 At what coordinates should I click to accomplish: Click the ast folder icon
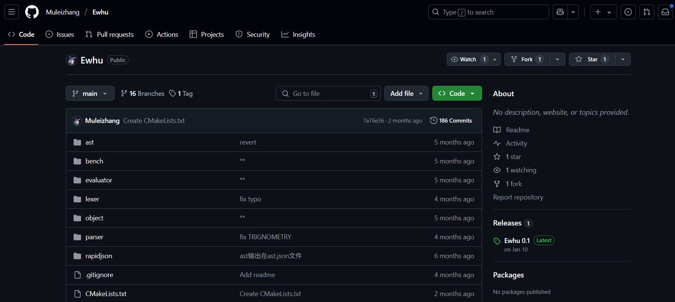tap(77, 142)
